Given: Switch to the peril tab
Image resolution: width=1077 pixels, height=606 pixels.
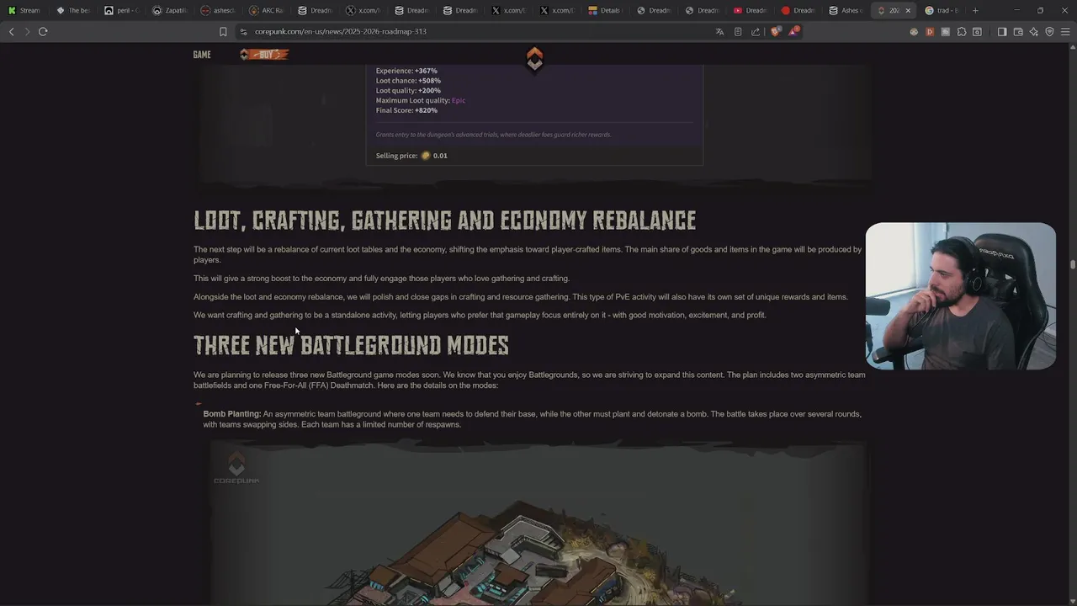Looking at the screenshot, I should click(x=122, y=10).
